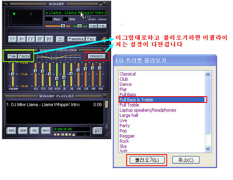Click the playlist mini play icon
The image size is (233, 180).
(x=59, y=135)
